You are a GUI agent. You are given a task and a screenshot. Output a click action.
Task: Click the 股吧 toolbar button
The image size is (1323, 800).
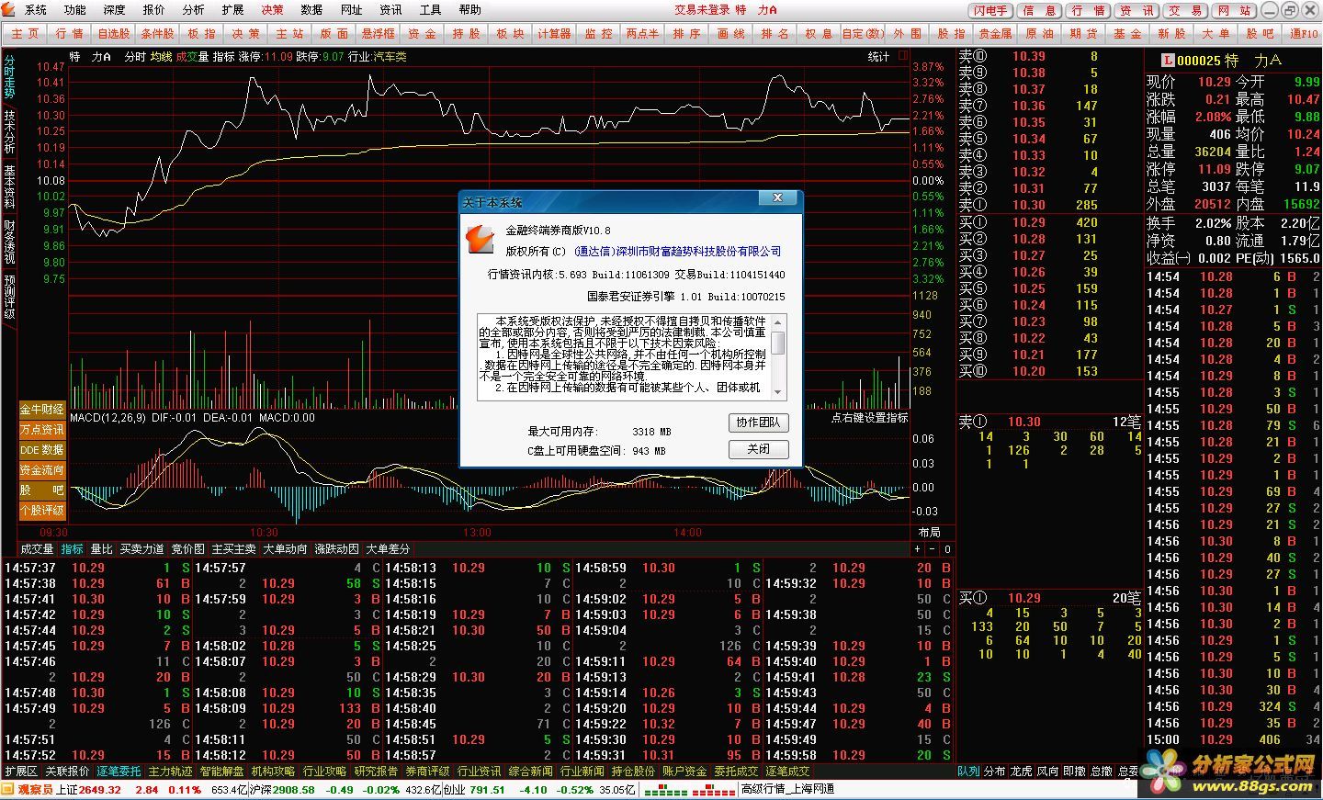pos(1260,33)
